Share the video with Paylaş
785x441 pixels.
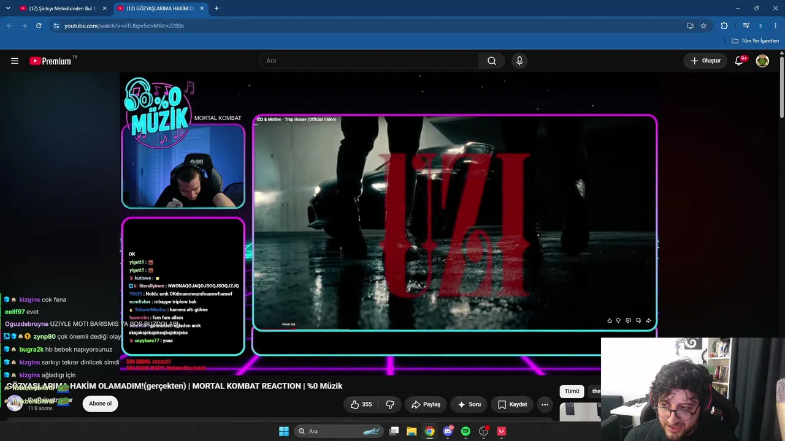pos(426,404)
